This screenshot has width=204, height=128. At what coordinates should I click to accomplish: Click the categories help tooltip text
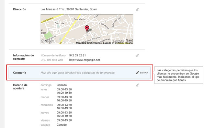tap(178, 75)
